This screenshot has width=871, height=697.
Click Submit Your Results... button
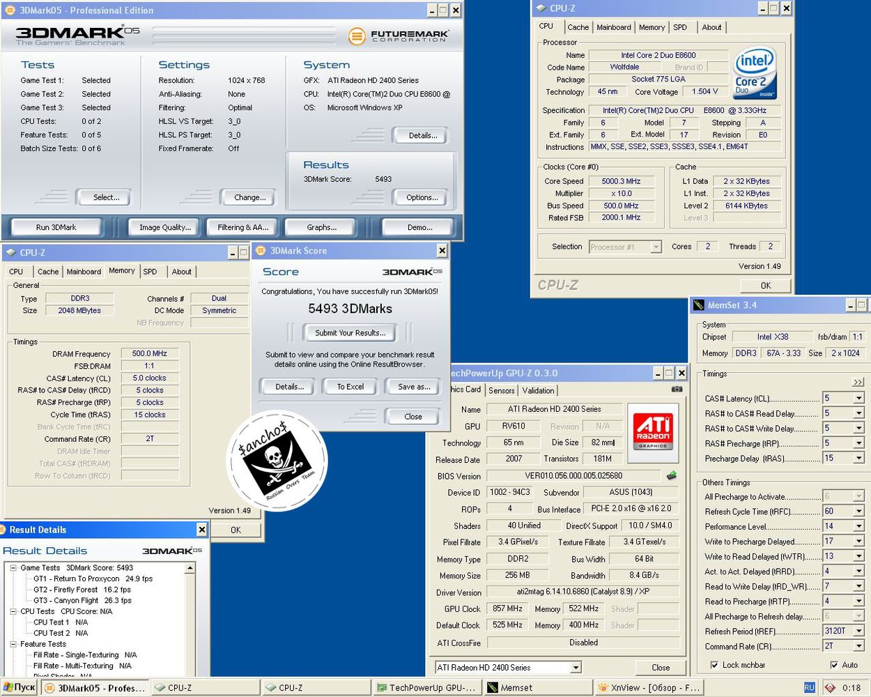(x=350, y=333)
